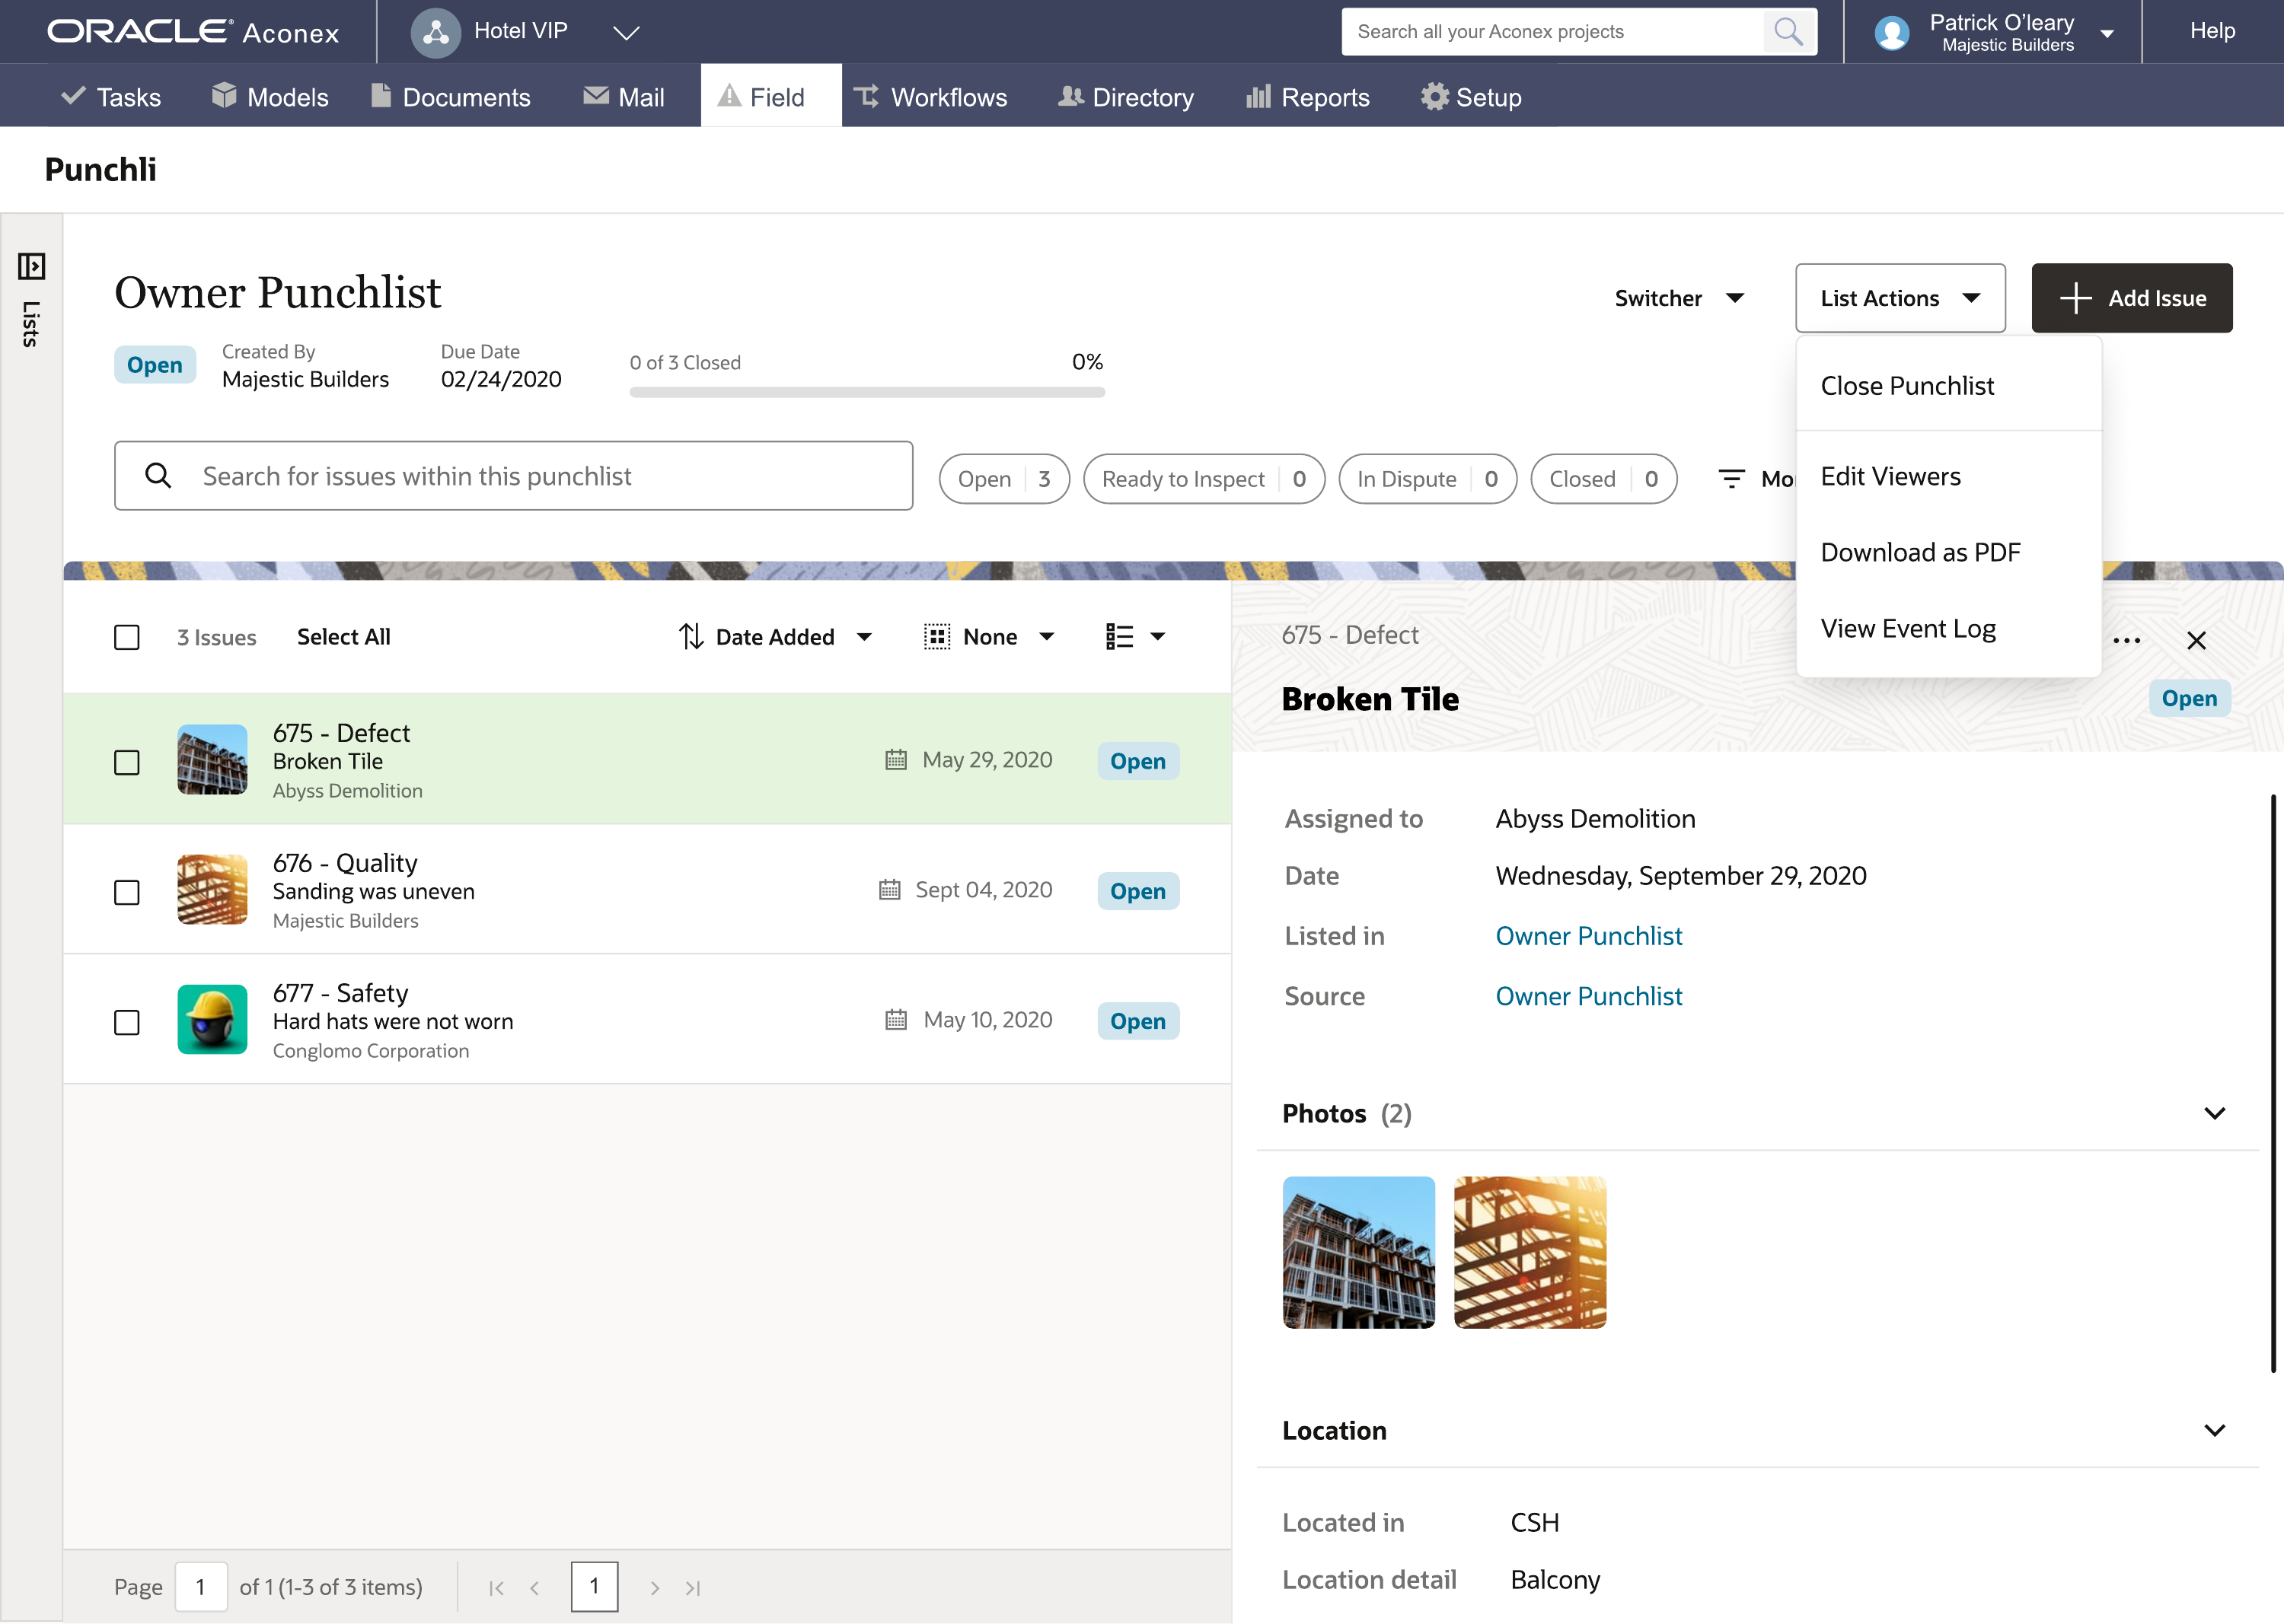Open the Directory module
The image size is (2284, 1624).
click(1127, 97)
